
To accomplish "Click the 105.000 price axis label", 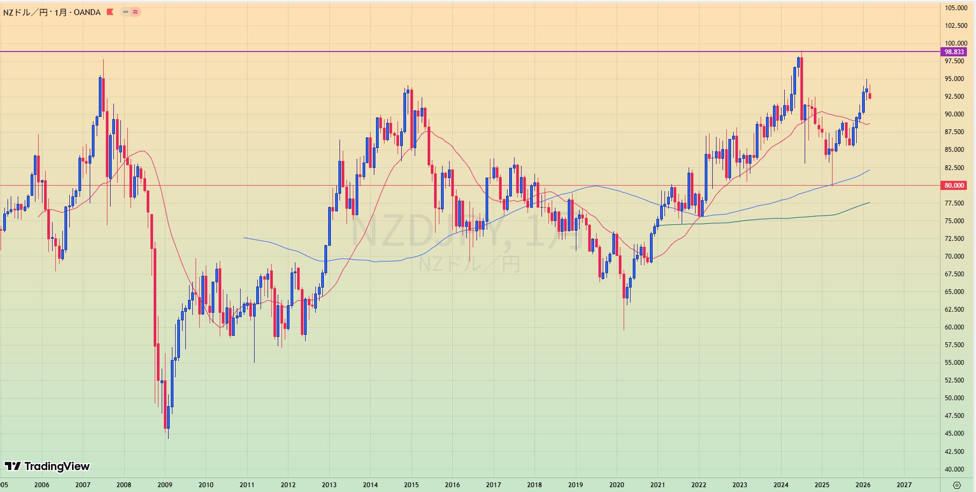I will pos(956,8).
